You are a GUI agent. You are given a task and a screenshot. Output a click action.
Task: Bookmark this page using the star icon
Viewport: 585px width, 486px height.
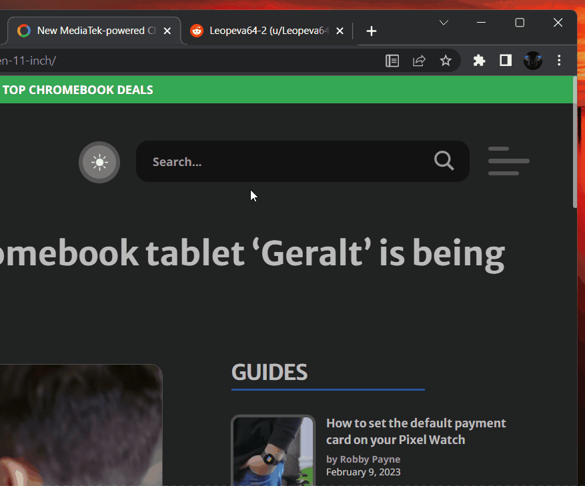445,60
